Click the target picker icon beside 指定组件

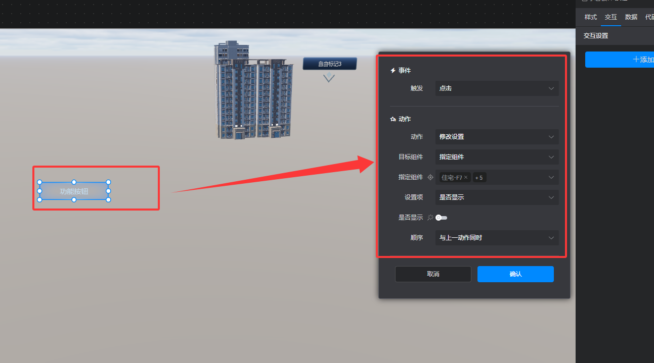pyautogui.click(x=430, y=177)
